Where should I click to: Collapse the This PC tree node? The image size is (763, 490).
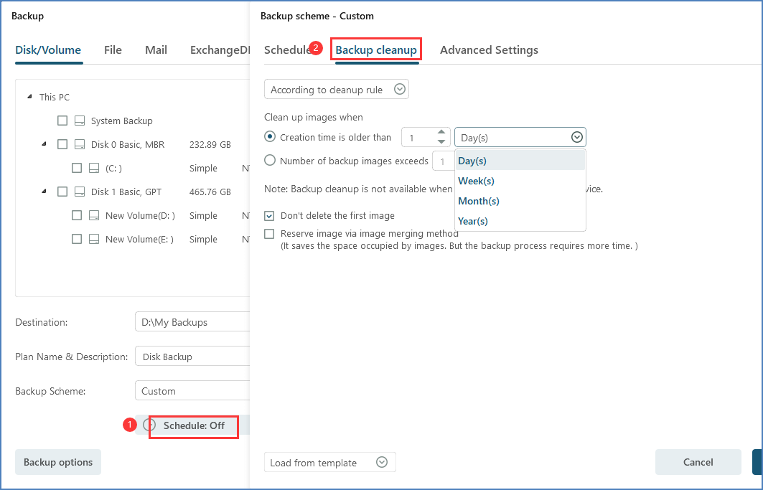pyautogui.click(x=29, y=98)
